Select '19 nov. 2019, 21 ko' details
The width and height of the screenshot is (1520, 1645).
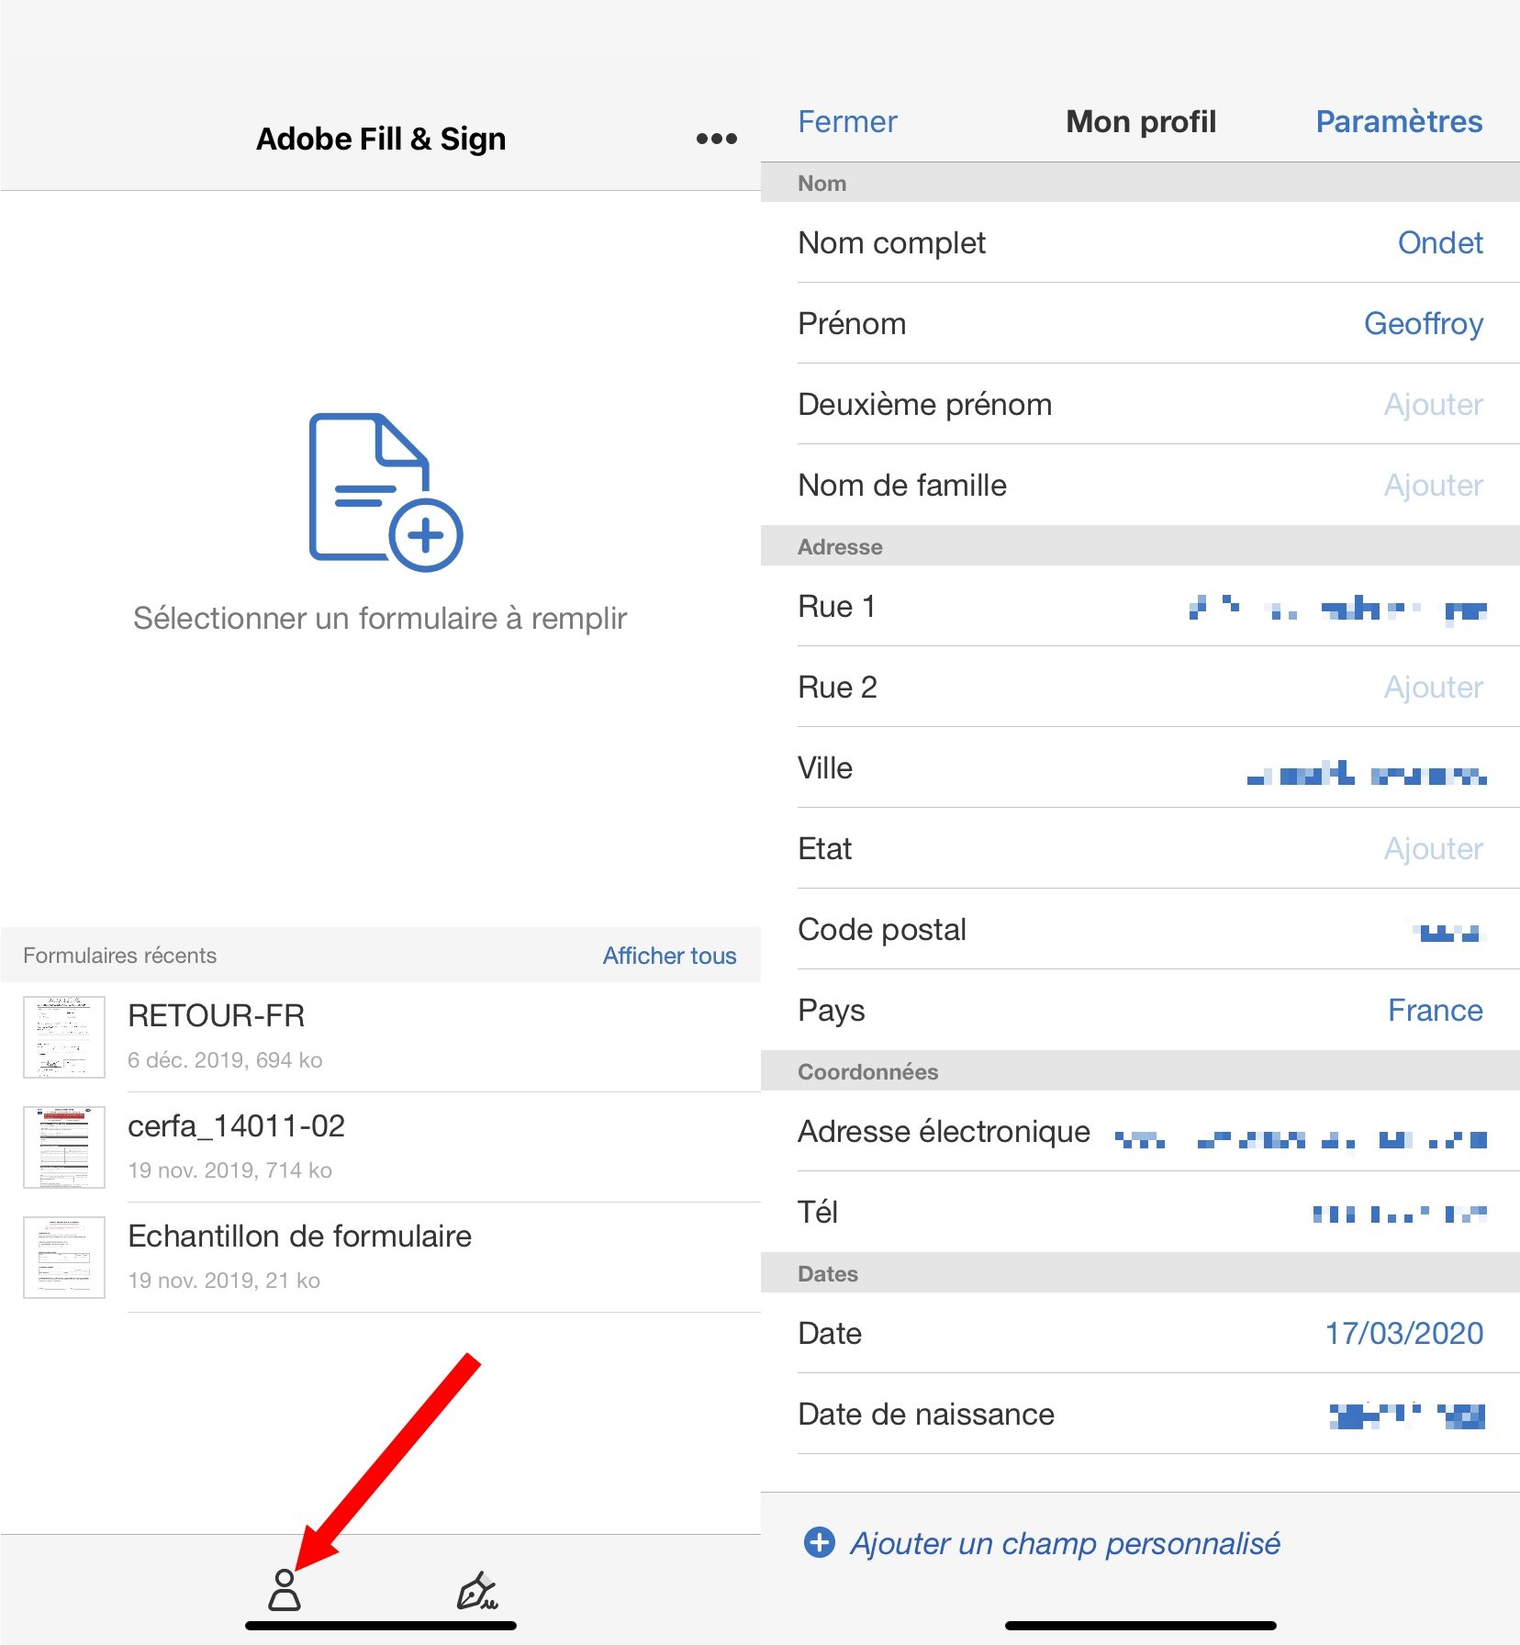(224, 1281)
